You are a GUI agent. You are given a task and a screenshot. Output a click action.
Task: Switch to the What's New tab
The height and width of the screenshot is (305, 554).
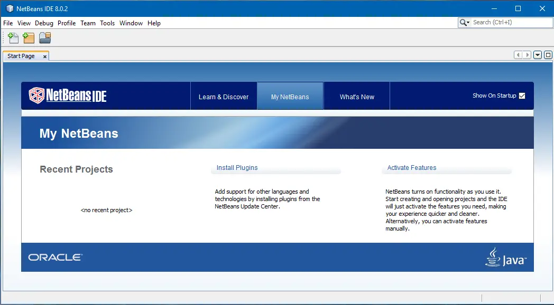pos(357,96)
